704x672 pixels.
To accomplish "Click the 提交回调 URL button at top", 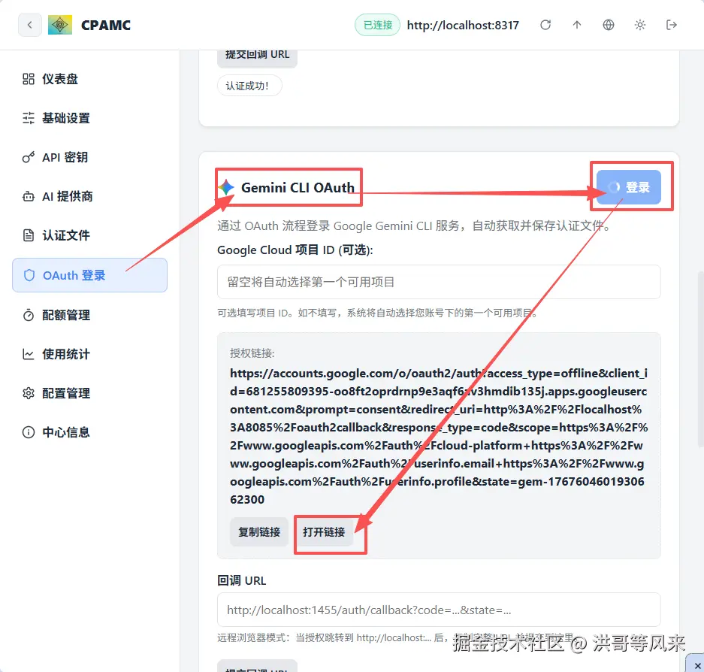I will click(257, 55).
